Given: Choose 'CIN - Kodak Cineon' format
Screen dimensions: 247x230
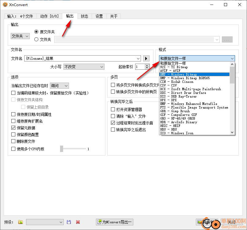Looking at the screenshot, I should click(x=195, y=82).
